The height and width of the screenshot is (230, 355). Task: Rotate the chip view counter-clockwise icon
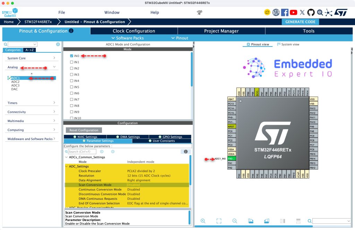pos(267,221)
